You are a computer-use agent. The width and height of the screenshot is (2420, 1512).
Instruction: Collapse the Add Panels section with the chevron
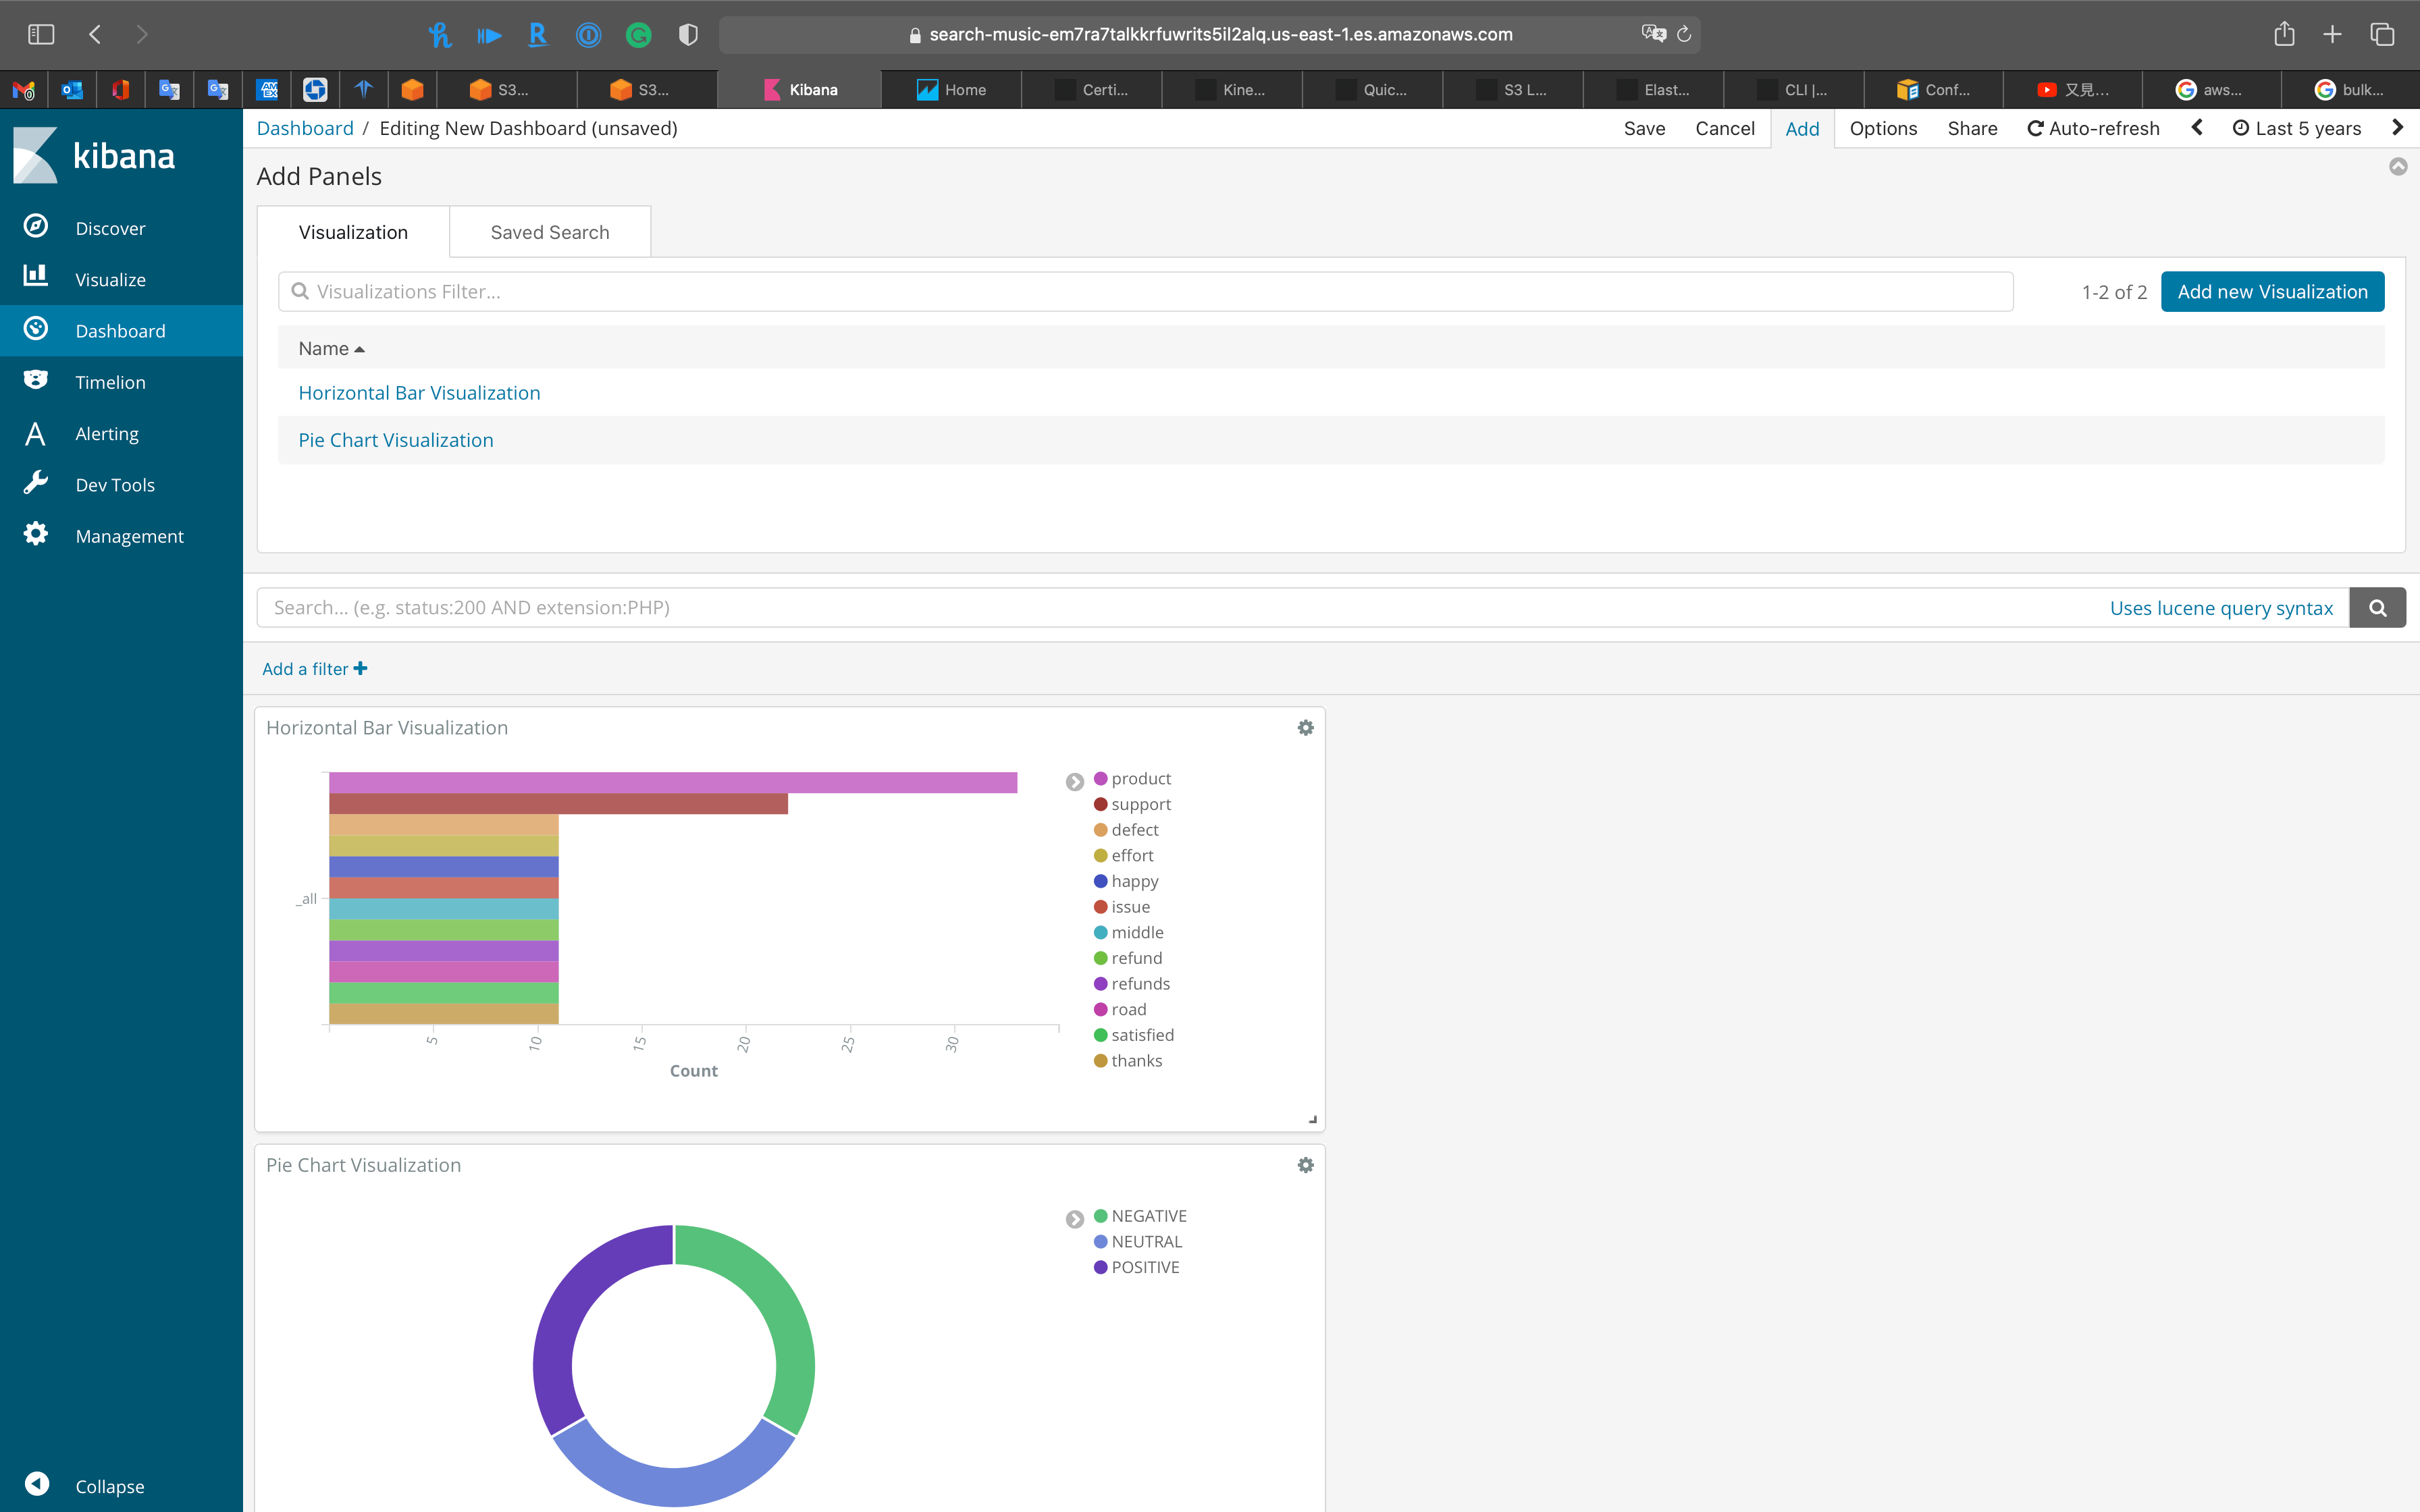pyautogui.click(x=2397, y=167)
